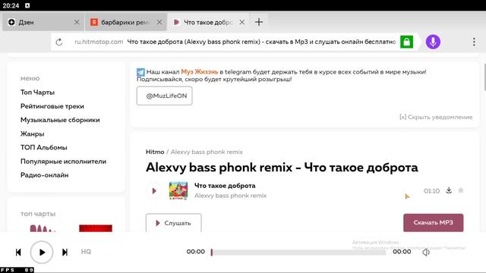Close the барбарики tab

(x=159, y=22)
